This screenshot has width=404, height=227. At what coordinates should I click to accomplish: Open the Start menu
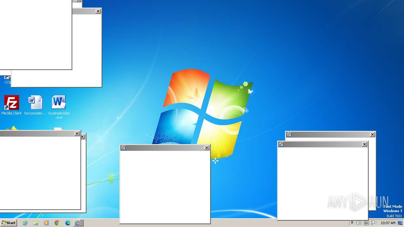point(9,223)
